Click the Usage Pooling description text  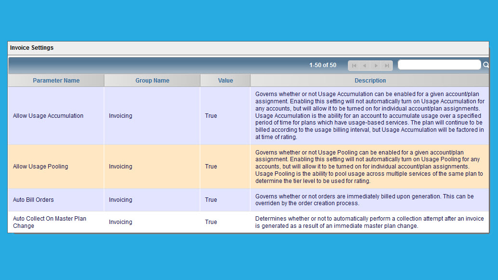click(369, 167)
